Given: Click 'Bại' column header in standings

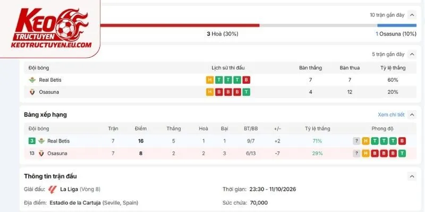Looking at the screenshot, I should pyautogui.click(x=224, y=129).
